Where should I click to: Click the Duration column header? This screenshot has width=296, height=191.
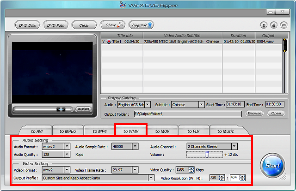239,36
